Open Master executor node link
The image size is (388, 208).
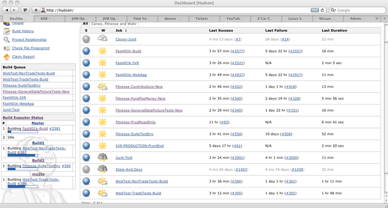(38, 123)
